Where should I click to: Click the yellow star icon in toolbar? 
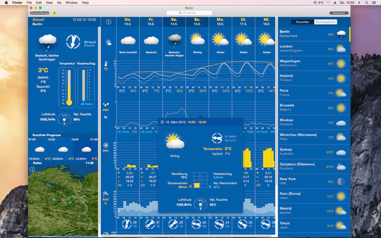(x=55, y=13)
